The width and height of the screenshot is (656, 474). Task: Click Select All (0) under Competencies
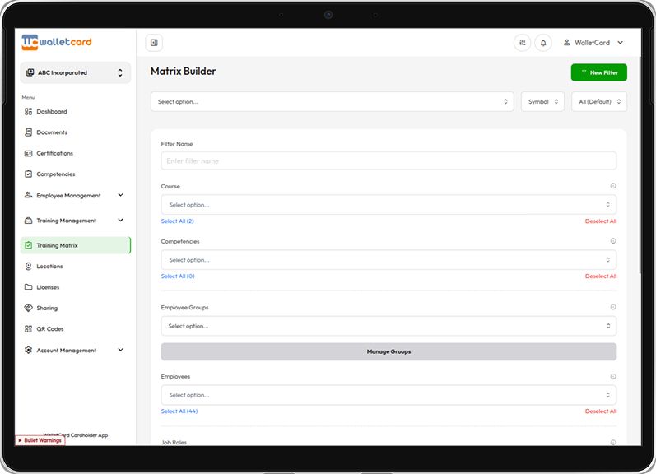178,276
